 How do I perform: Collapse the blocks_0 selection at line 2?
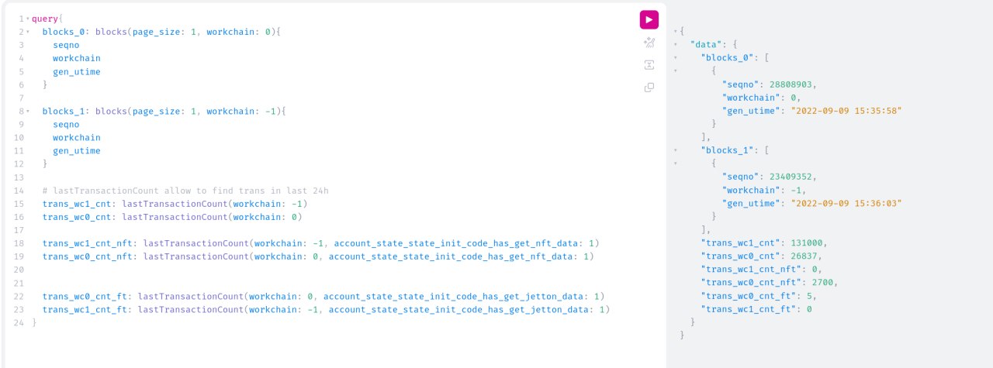[x=28, y=32]
